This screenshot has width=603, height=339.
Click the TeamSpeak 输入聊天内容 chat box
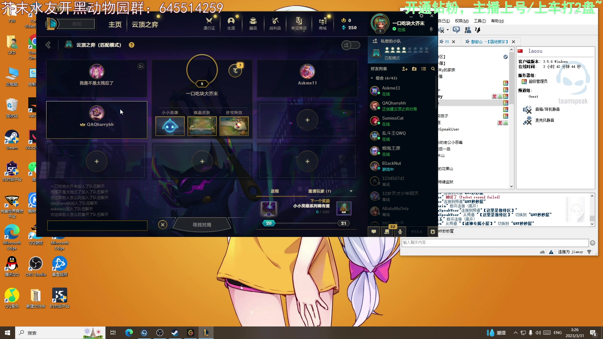495,243
